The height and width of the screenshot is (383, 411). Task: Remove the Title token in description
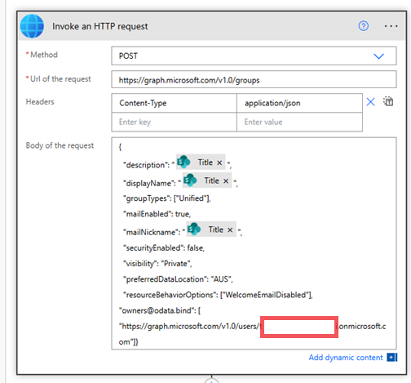click(x=219, y=163)
